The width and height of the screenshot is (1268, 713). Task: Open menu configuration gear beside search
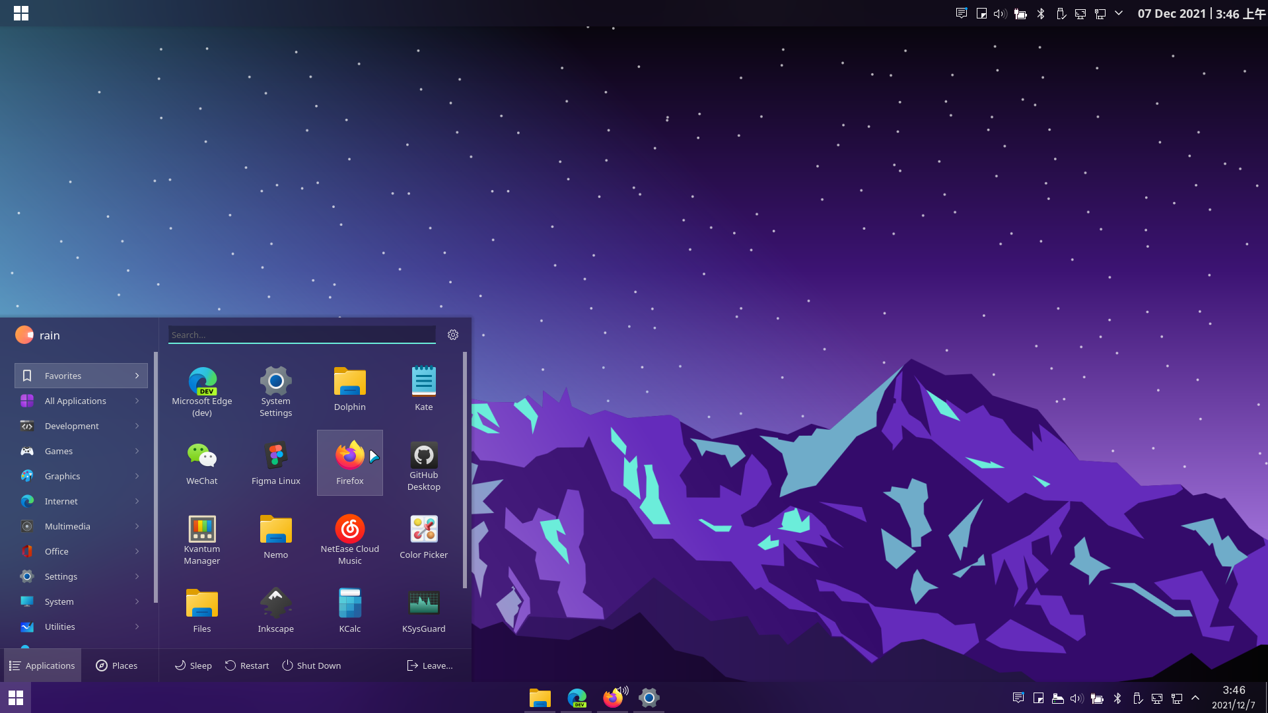coord(453,335)
